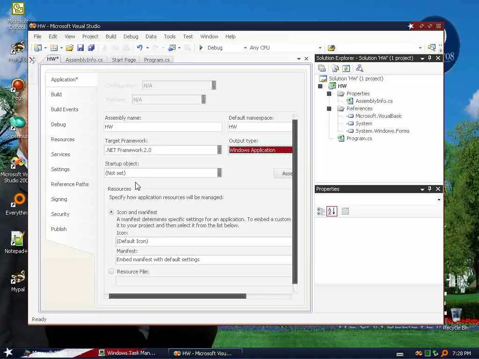Pin the Properties panel with pushpin
Viewport: 479px width, 359px height.
pos(429,189)
